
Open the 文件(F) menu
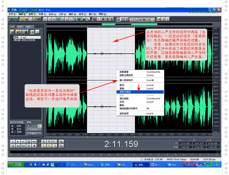[x=12, y=14]
